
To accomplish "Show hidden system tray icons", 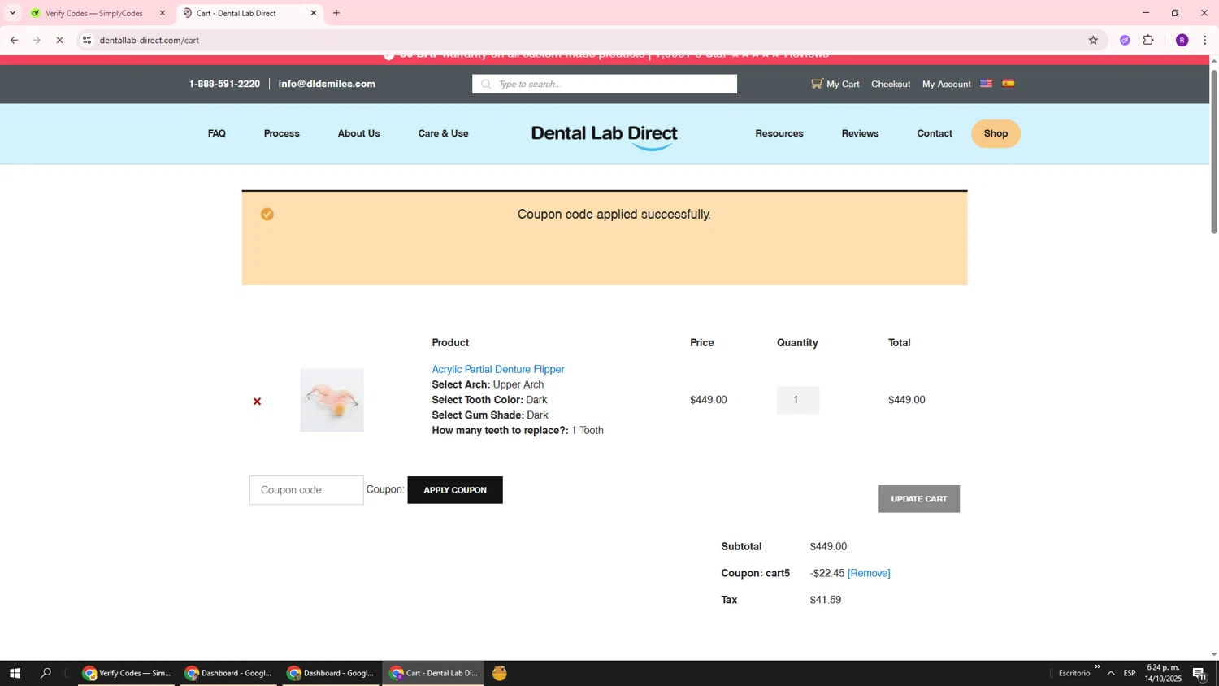I will (x=1111, y=673).
